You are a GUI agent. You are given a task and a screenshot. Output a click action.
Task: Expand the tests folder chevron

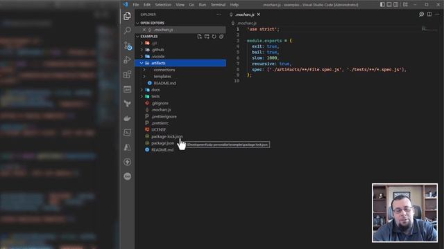(x=142, y=96)
